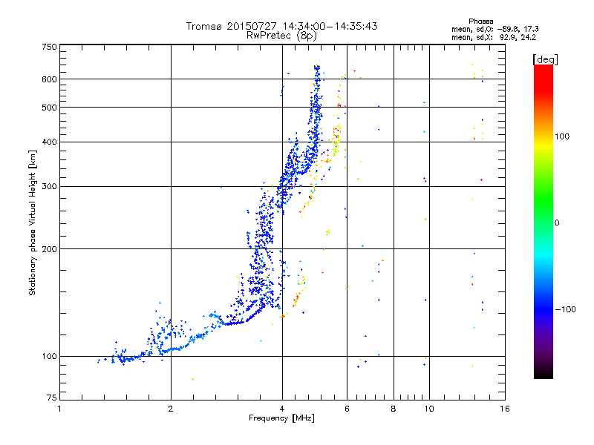The height and width of the screenshot is (445, 594).
Task: Click the "16" frequency axis label
Action: pos(505,409)
